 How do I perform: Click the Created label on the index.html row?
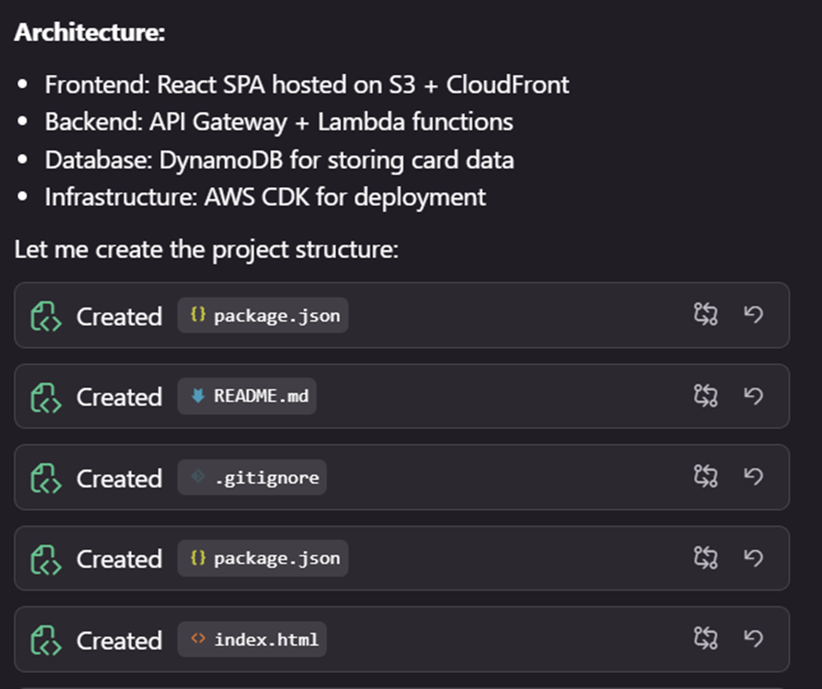(119, 640)
